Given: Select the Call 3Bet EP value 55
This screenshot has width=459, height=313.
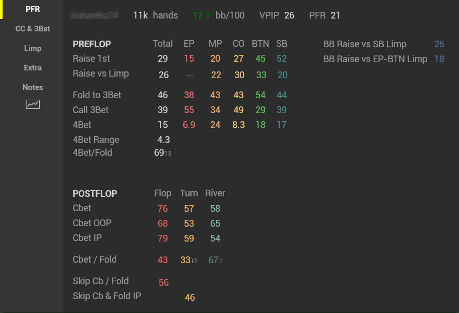Looking at the screenshot, I should [x=189, y=110].
